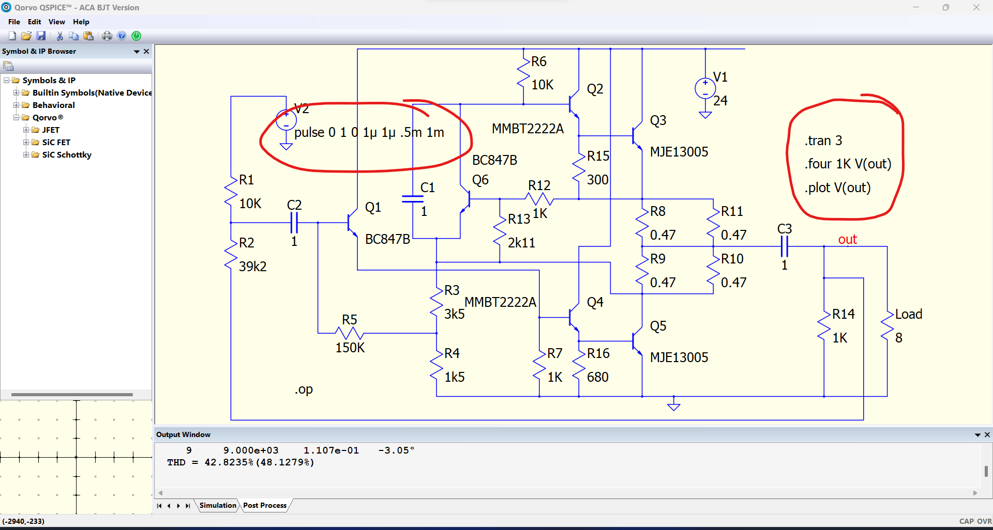Switch to the Simulation output tab
The image size is (993, 530).
point(218,505)
